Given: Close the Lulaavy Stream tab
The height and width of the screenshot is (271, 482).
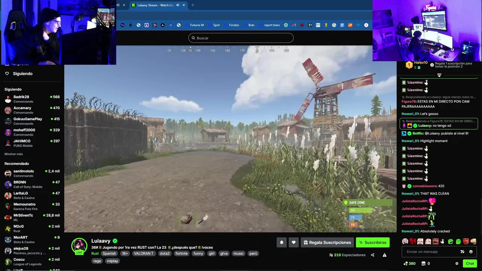Looking at the screenshot, I should click(x=184, y=5).
